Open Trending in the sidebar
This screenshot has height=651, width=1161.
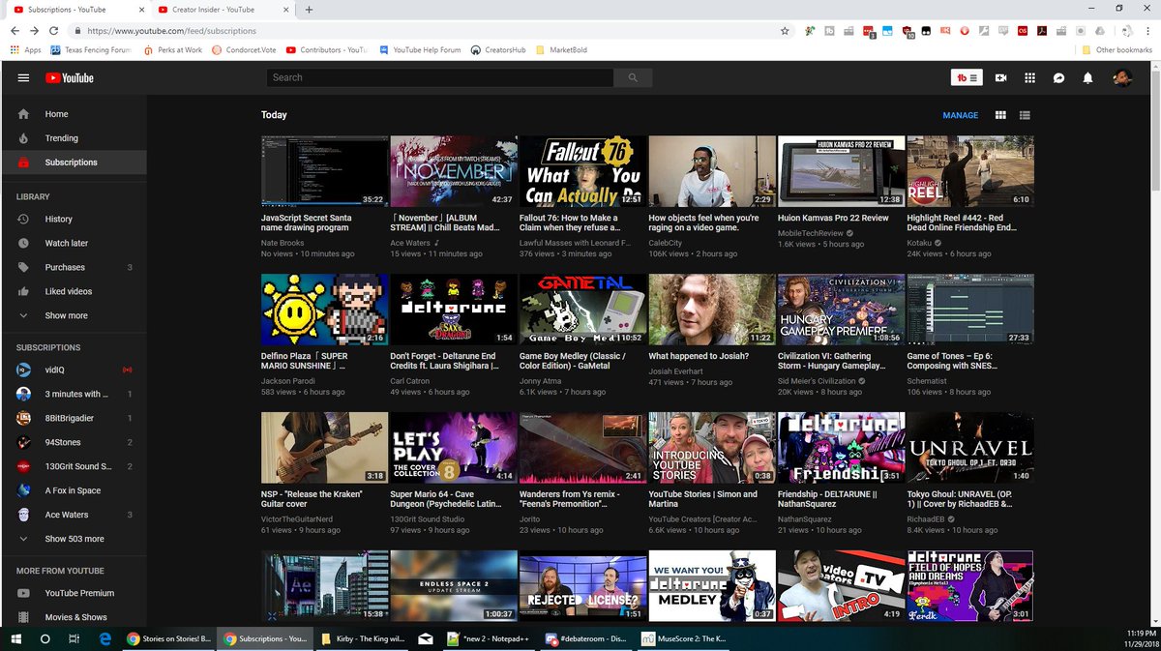(74, 138)
